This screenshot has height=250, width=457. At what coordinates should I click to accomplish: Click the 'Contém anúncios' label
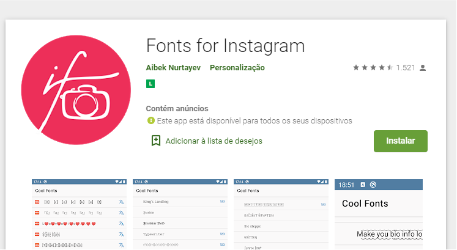[x=177, y=109]
